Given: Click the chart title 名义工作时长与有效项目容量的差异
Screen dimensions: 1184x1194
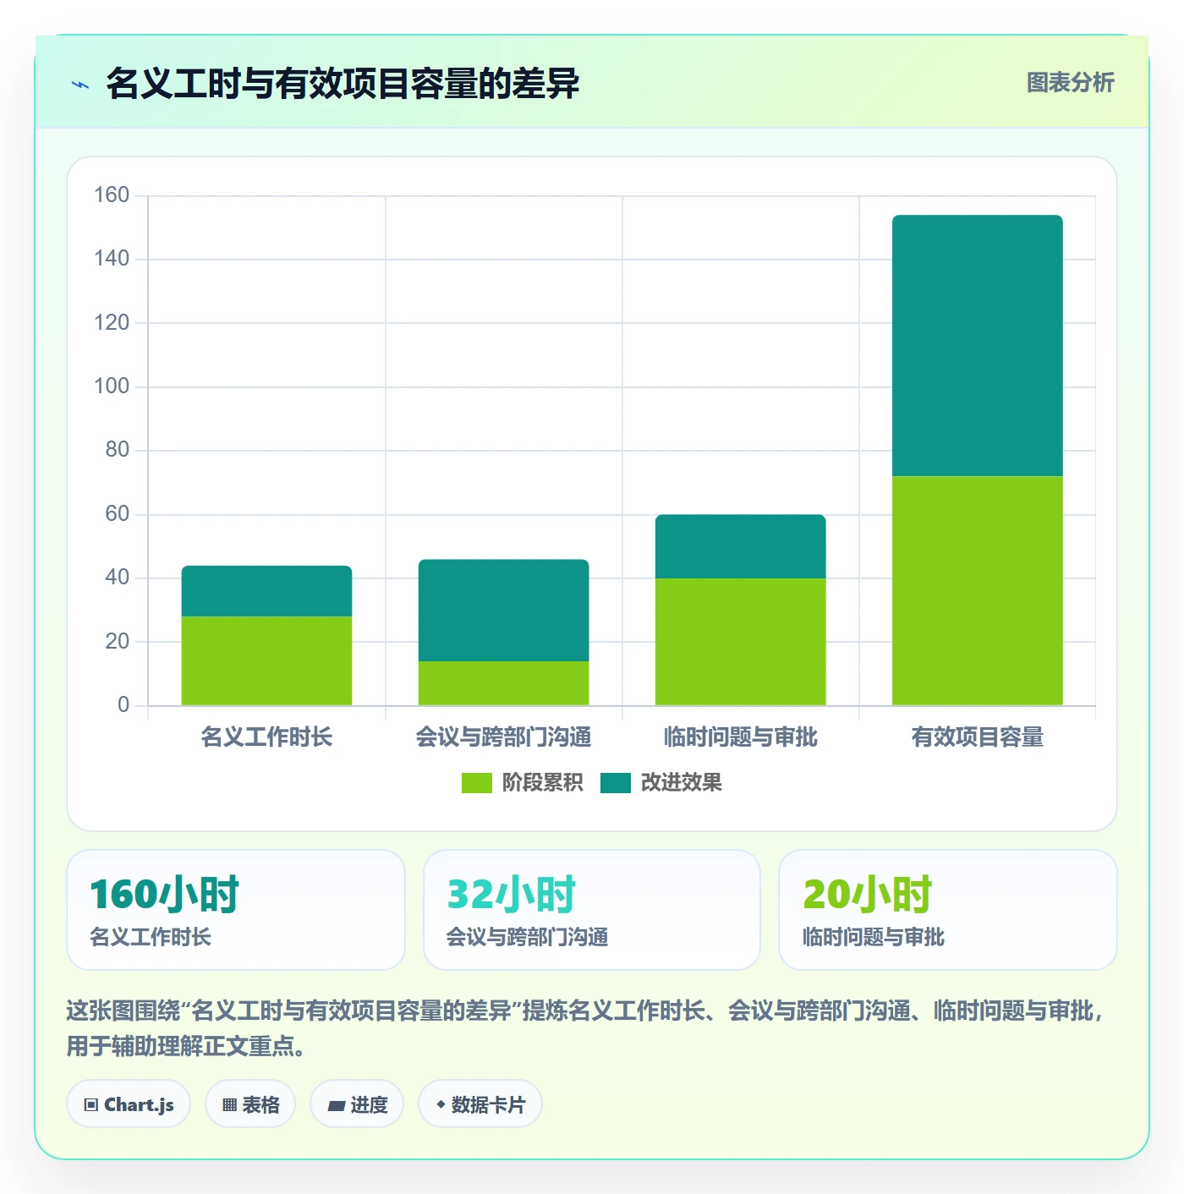Looking at the screenshot, I should click(343, 84).
